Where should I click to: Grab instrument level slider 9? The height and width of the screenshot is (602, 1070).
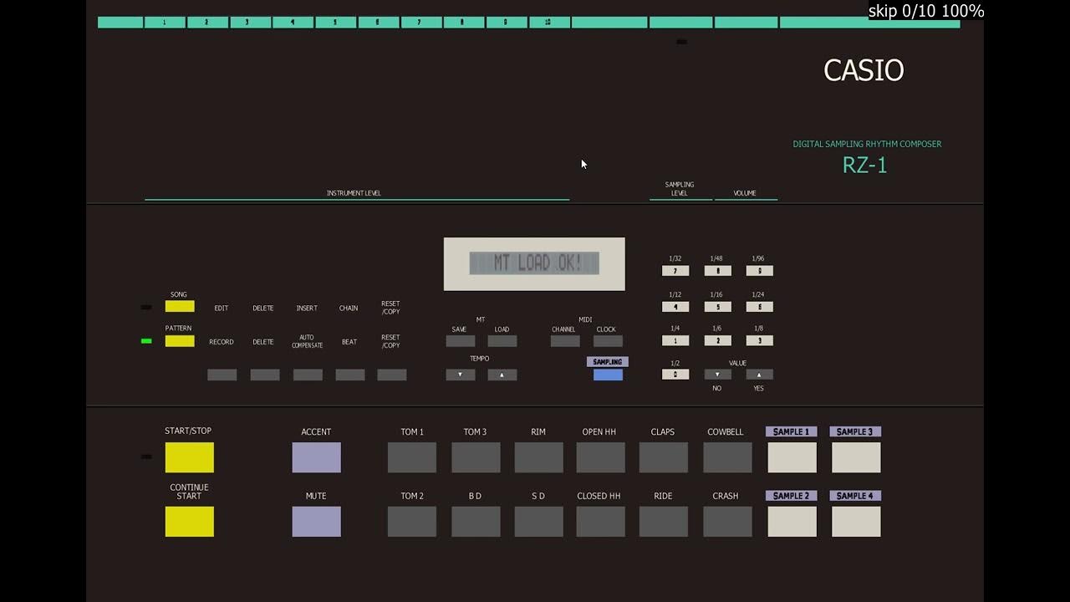click(507, 23)
